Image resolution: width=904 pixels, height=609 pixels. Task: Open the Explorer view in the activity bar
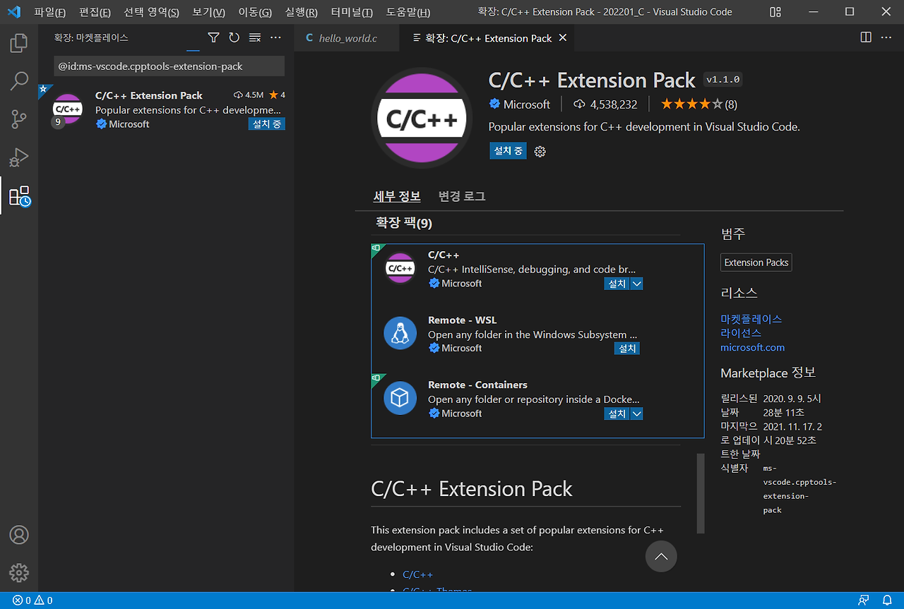click(19, 44)
